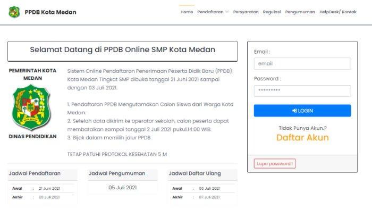Select the 21 Juni 2021 start date
This screenshot has width=372, height=209.
[49, 189]
